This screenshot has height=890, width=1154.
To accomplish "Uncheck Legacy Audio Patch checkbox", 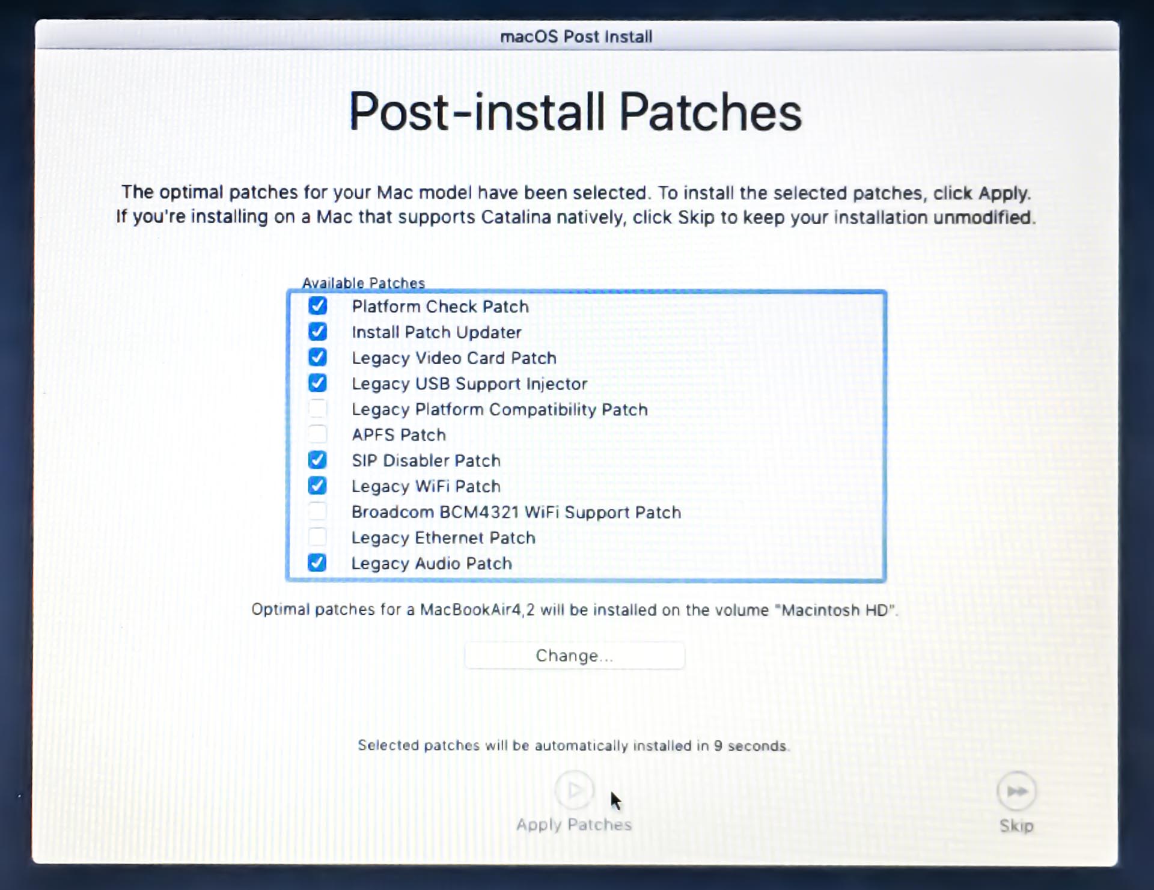I will coord(317,562).
